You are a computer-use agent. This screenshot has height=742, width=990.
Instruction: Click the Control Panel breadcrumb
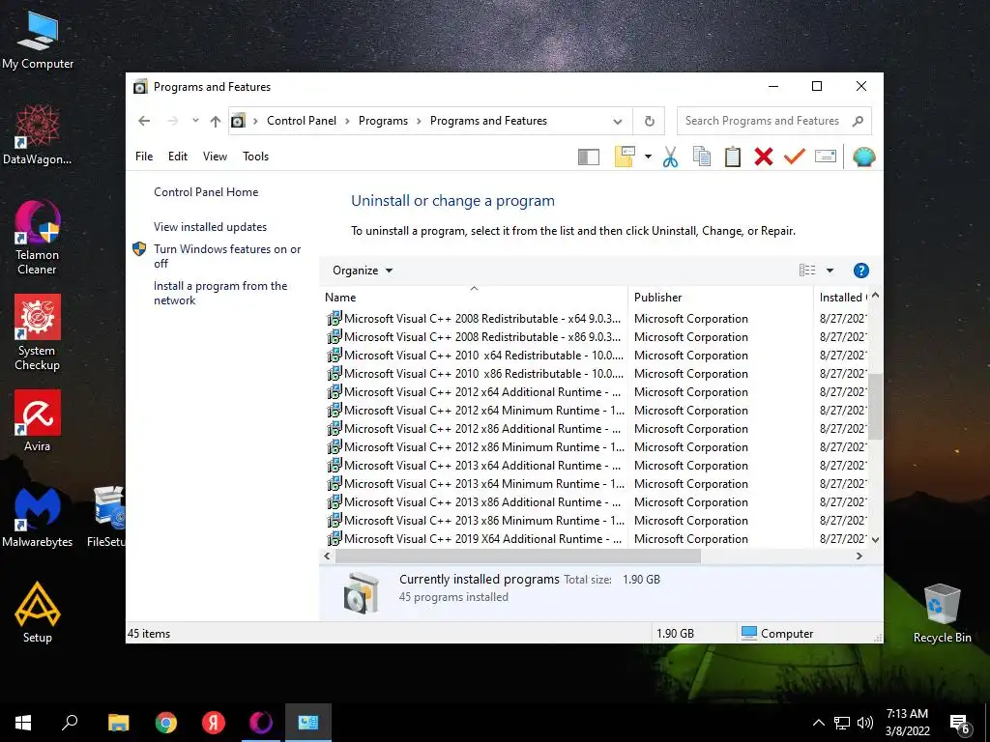(302, 121)
